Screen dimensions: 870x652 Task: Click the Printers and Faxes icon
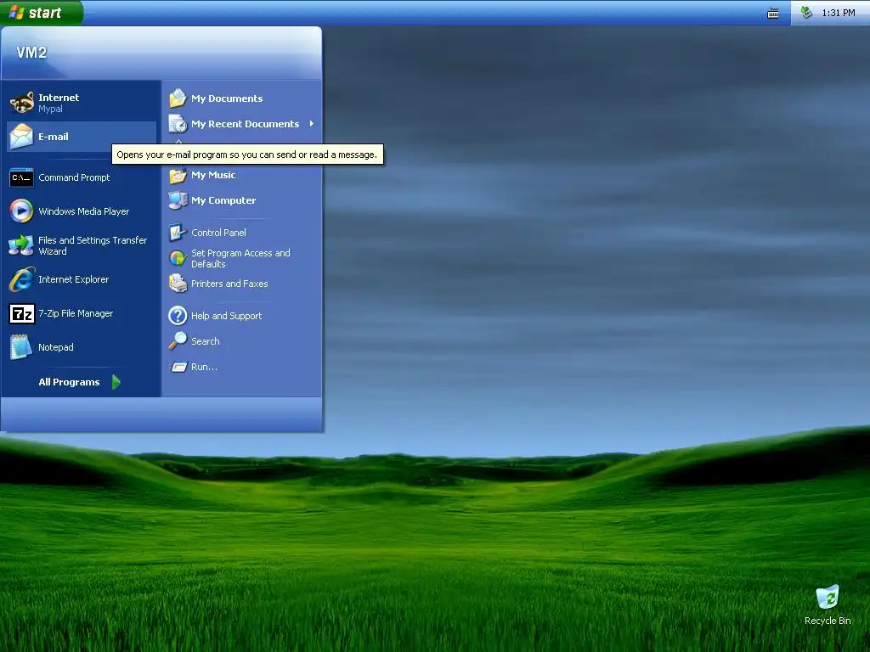coord(178,284)
